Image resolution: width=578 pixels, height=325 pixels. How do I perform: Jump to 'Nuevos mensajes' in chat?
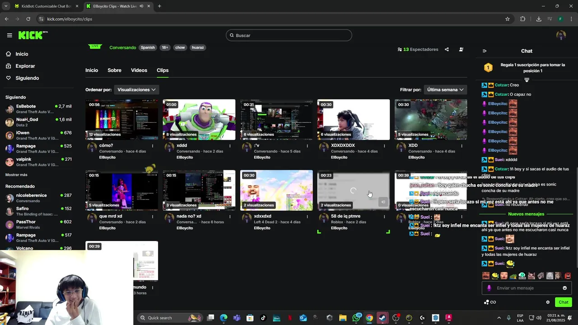[526, 214]
